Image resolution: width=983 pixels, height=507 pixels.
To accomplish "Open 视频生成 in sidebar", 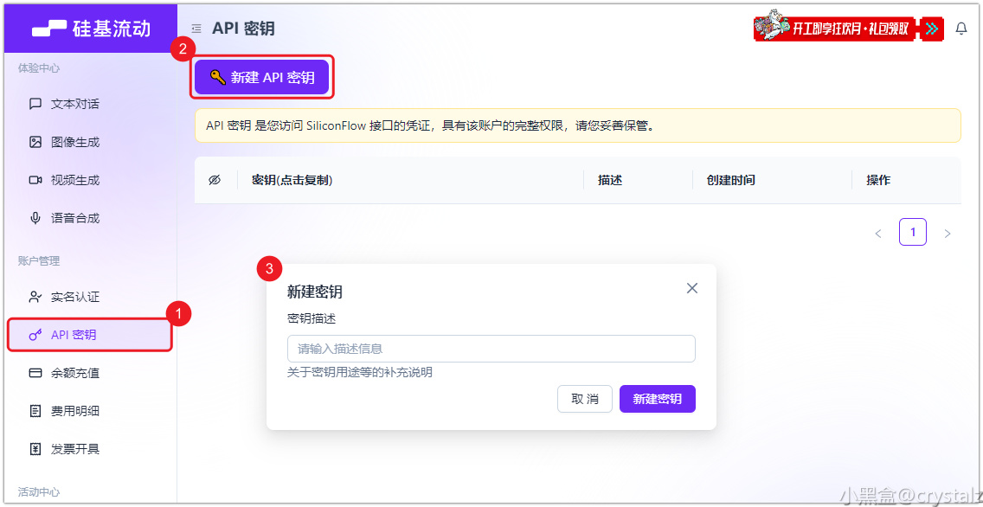I will point(74,181).
